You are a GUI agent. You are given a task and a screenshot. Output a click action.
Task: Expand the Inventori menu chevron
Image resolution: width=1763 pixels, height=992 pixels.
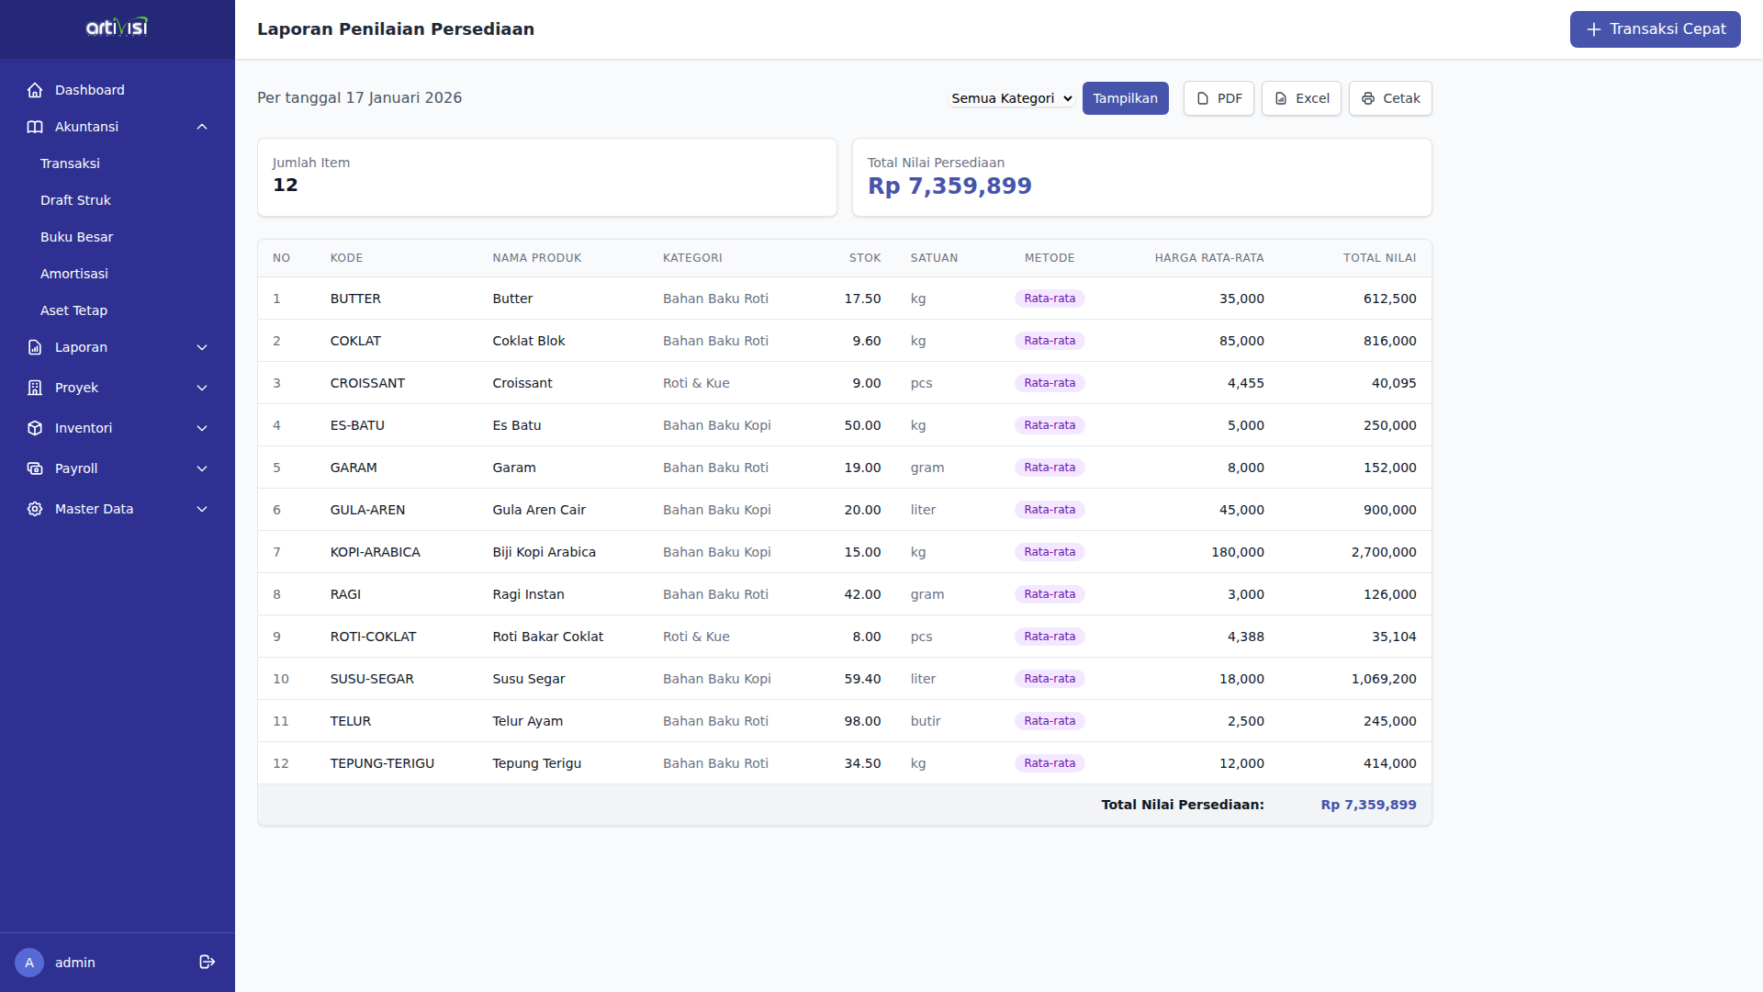pyautogui.click(x=202, y=428)
